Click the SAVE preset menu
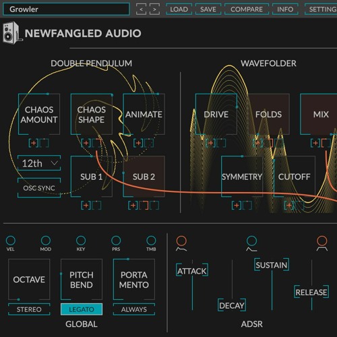The height and width of the screenshot is (337, 337). tap(208, 9)
